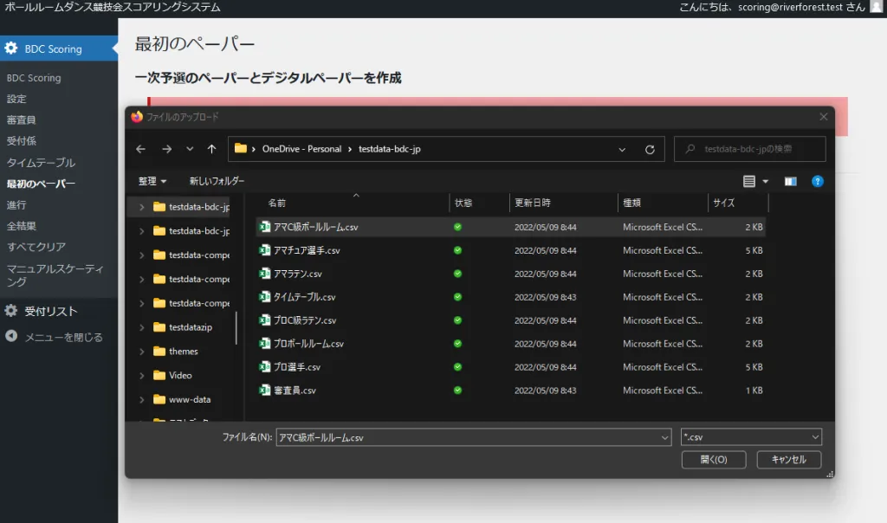This screenshot has height=523, width=887.
Task: Expand the themes folder tree node
Action: (142, 352)
